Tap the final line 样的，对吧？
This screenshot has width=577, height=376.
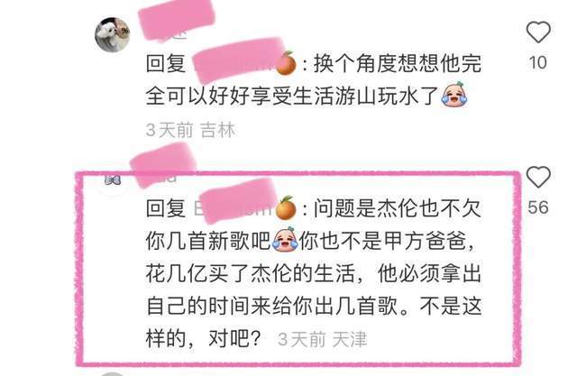point(204,338)
